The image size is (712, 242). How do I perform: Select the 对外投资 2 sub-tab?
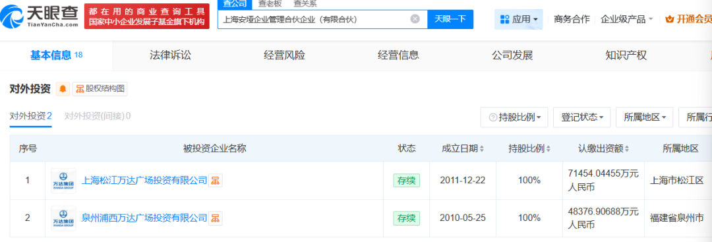(x=31, y=116)
